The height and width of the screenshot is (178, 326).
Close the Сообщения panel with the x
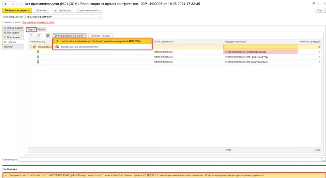point(325,169)
